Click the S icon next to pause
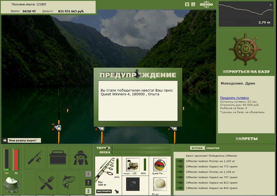This screenshot has width=277, height=196. (x=193, y=4)
